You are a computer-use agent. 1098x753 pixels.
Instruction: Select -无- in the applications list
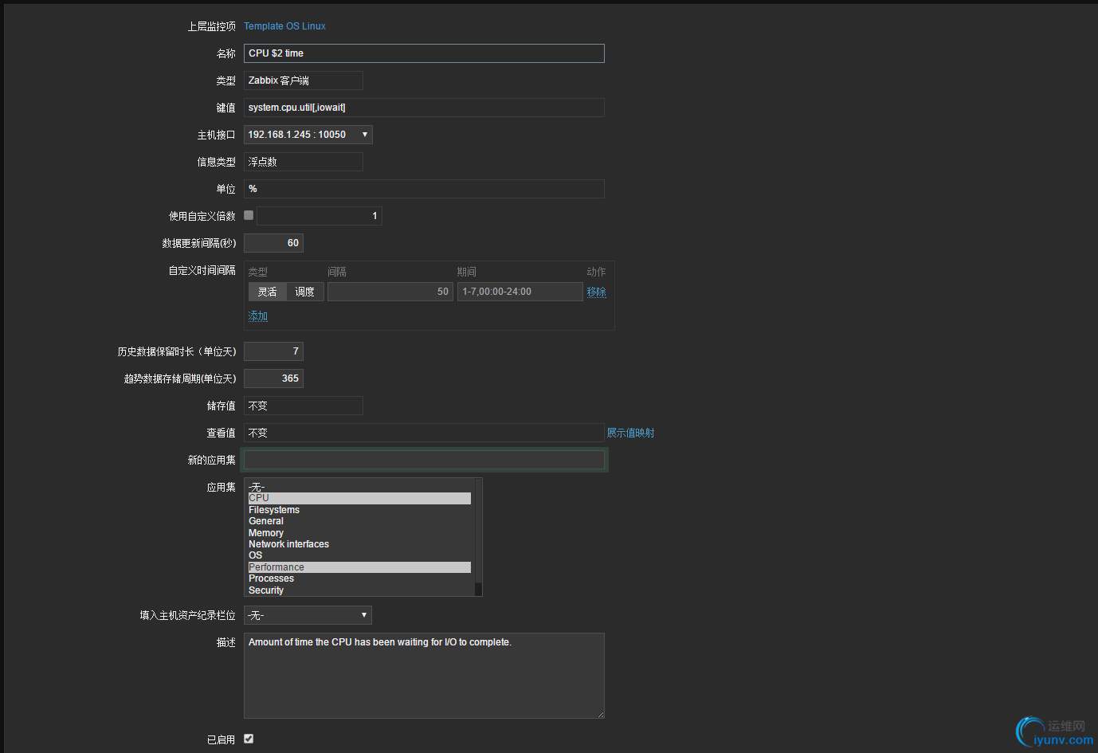[359, 487]
